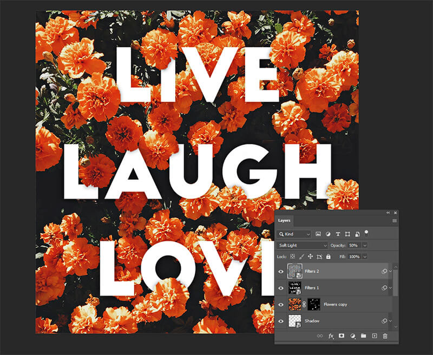The width and height of the screenshot is (433, 355).
Task: Filter layers by type layer icon
Action: coord(338,234)
